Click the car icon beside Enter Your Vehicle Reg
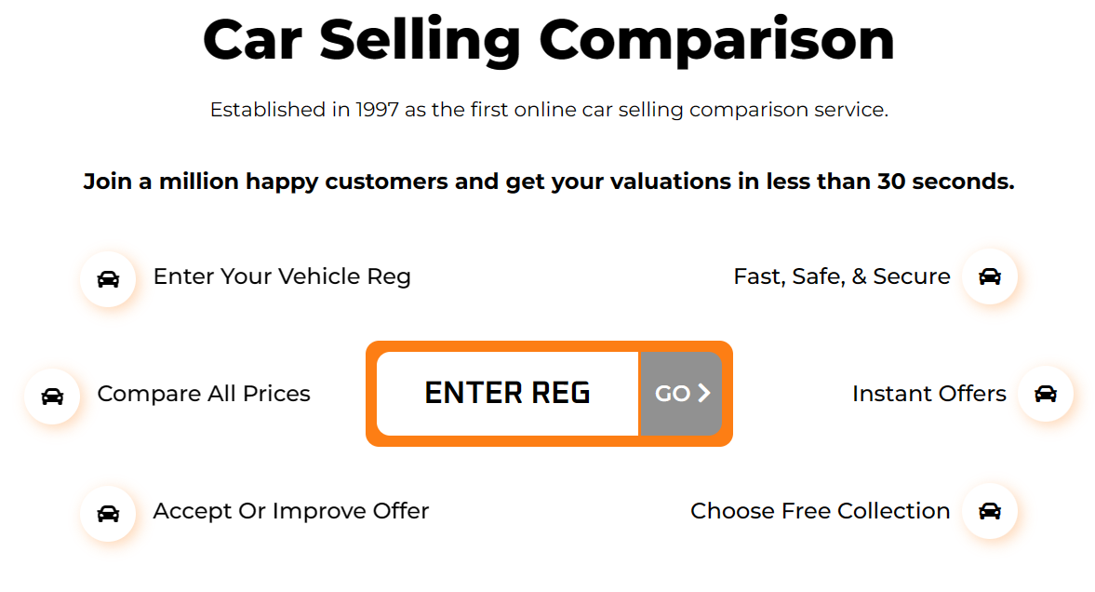Screen dimensions: 1095x592 coord(108,279)
